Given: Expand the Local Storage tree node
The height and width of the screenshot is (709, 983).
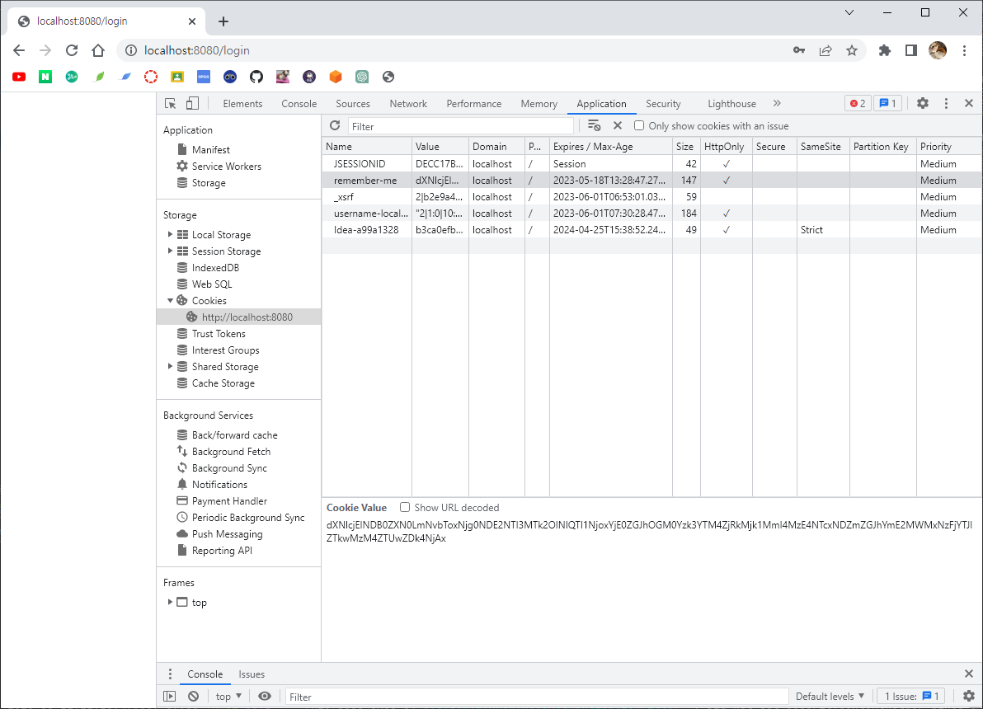Looking at the screenshot, I should [x=170, y=234].
